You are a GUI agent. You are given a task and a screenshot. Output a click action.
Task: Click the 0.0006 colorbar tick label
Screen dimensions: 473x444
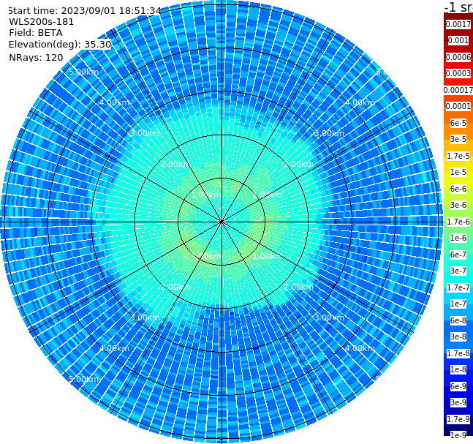pos(458,57)
